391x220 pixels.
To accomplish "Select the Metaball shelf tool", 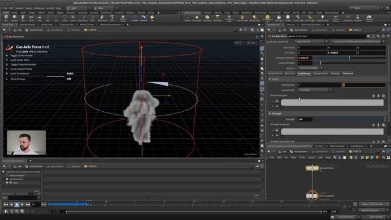I will coord(144,18).
